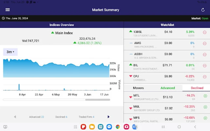Viewport: 210px width, 131px height.
Task: Open Chrome from the taskbar
Action: (x=117, y=127)
